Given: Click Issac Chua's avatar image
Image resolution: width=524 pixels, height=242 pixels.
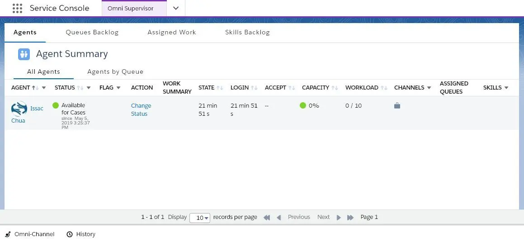Looking at the screenshot, I should 19,109.
